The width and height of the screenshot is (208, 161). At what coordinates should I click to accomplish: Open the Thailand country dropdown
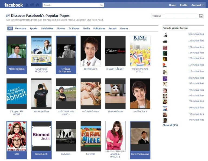pyautogui.click(x=177, y=16)
